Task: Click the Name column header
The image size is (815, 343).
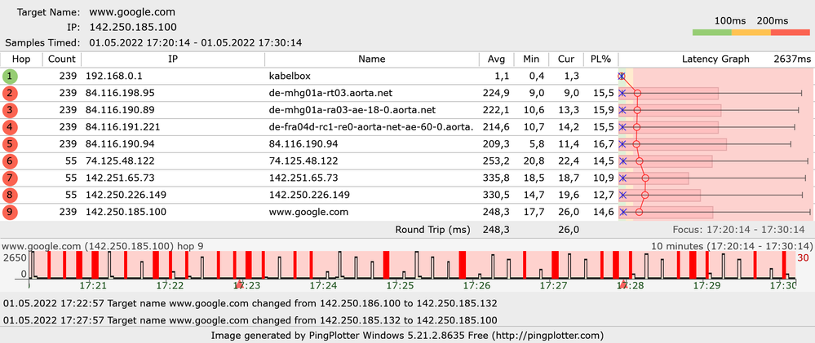Action: 372,59
